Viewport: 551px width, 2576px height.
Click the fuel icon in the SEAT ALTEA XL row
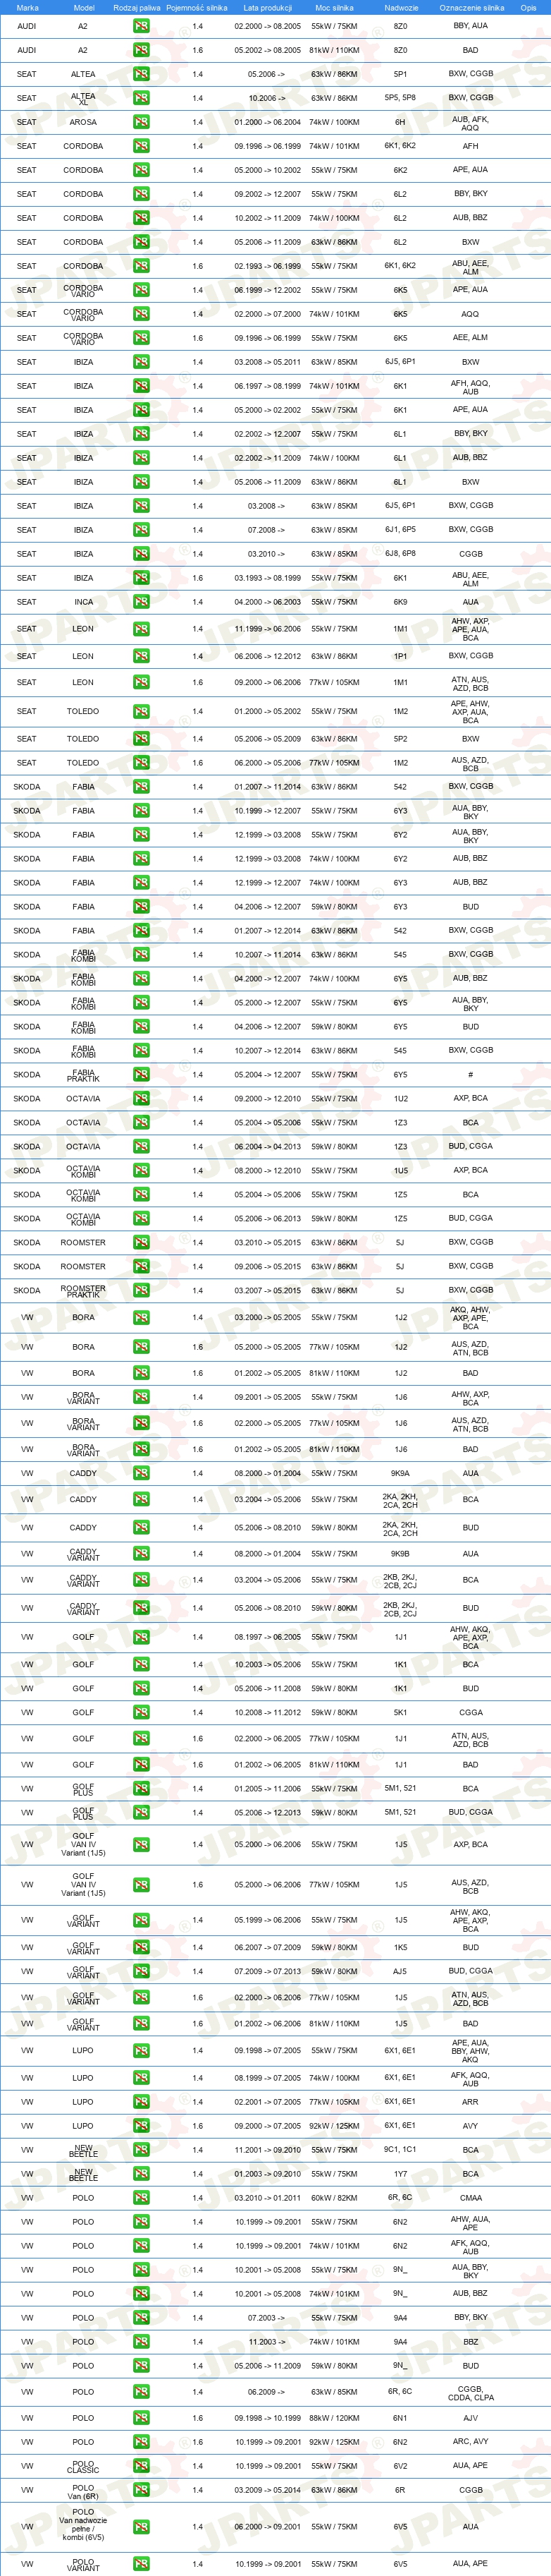(x=141, y=98)
